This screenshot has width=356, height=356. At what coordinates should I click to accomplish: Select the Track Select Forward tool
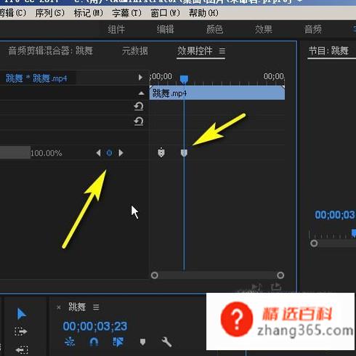coord(21,331)
